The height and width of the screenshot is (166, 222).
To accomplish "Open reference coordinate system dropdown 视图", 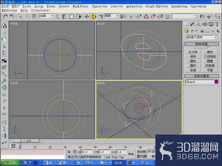I will [x=111, y=16].
